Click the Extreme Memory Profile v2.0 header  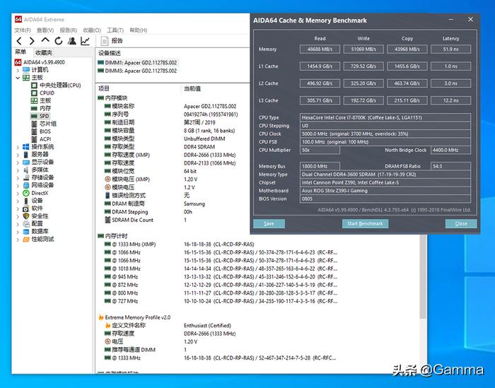[138, 317]
